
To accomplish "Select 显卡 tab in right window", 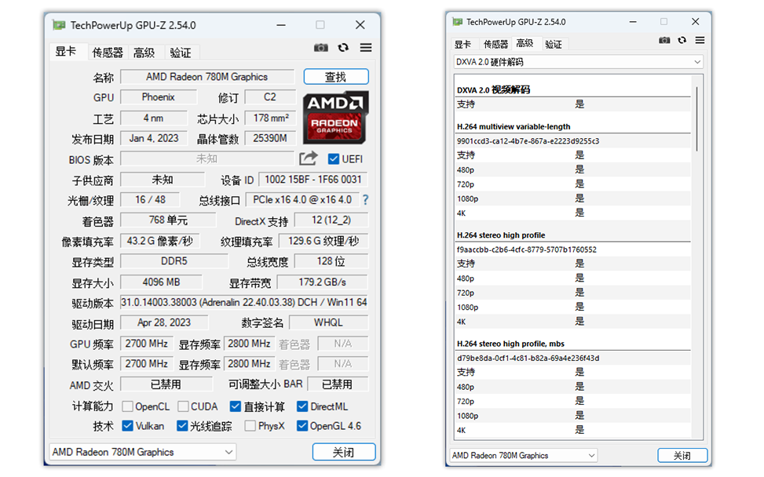I will (x=463, y=44).
